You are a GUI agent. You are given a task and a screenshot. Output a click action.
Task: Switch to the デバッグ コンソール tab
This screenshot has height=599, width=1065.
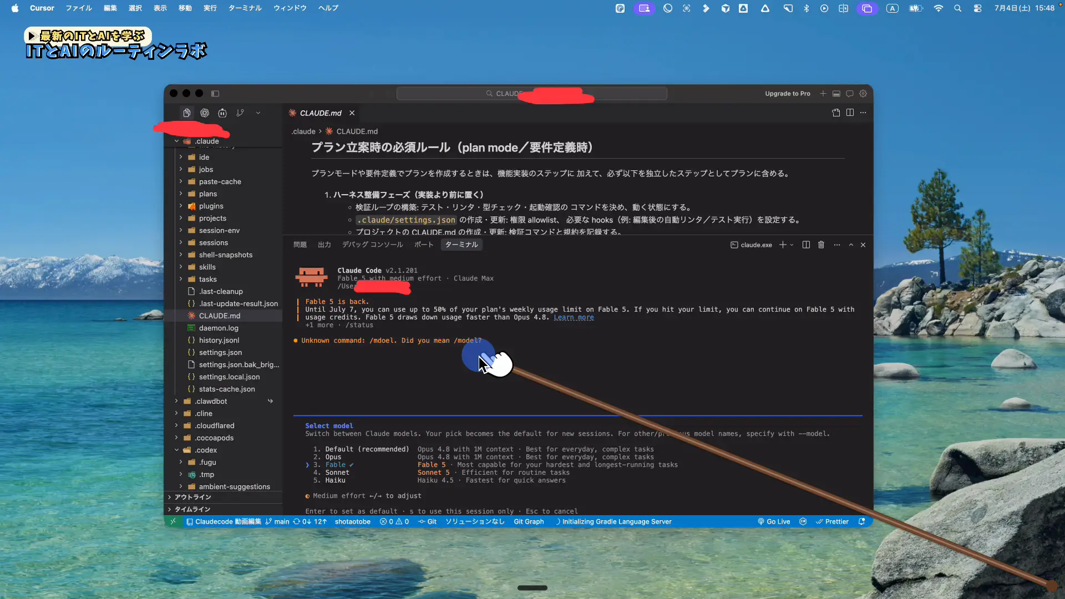(373, 245)
